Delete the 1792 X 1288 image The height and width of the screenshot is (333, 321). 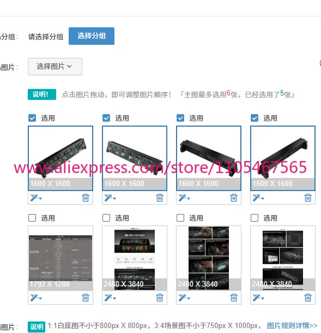pos(86,298)
